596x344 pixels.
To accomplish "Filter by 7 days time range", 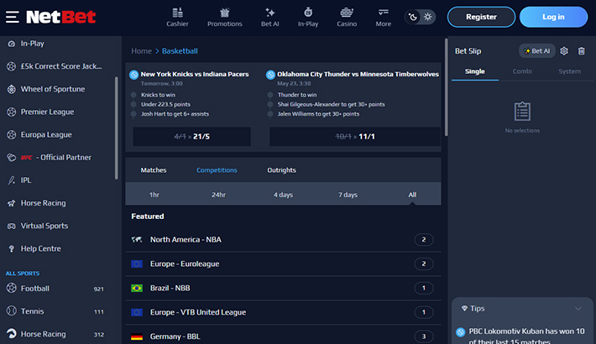I will 348,195.
